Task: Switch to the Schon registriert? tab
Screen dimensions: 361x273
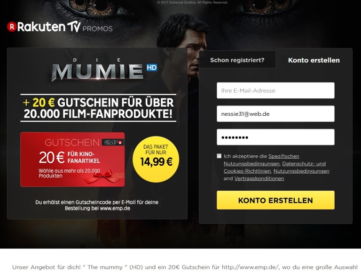Action: [237, 60]
